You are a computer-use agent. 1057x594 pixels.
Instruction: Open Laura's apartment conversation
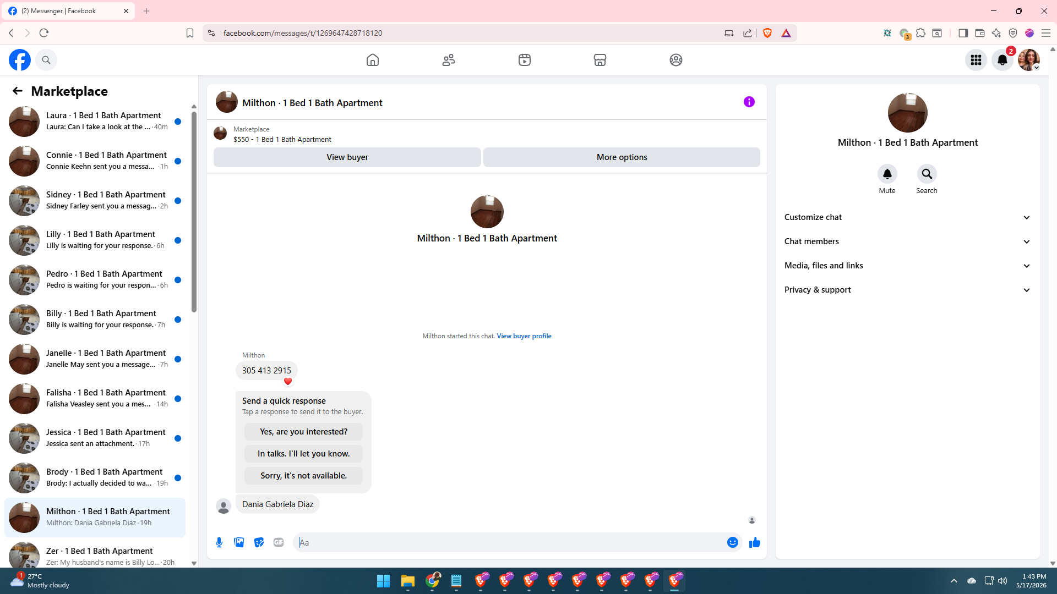[95, 122]
